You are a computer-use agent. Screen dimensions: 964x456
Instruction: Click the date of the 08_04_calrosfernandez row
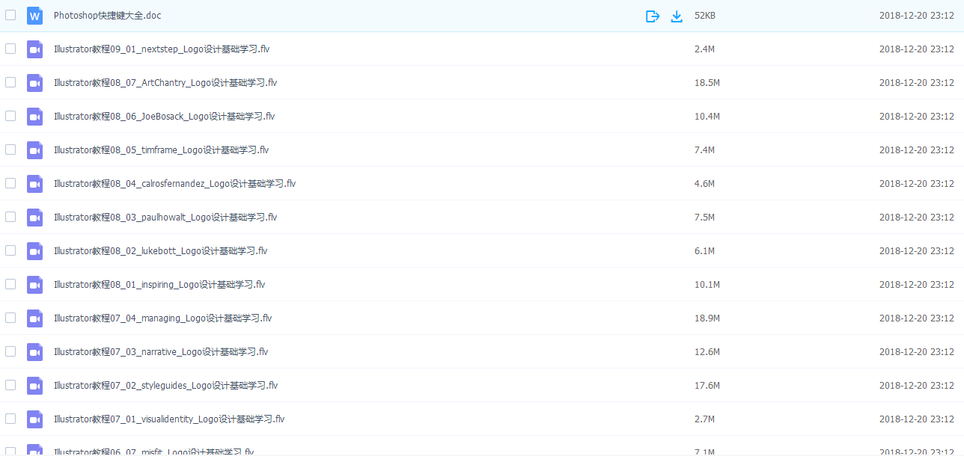(917, 184)
